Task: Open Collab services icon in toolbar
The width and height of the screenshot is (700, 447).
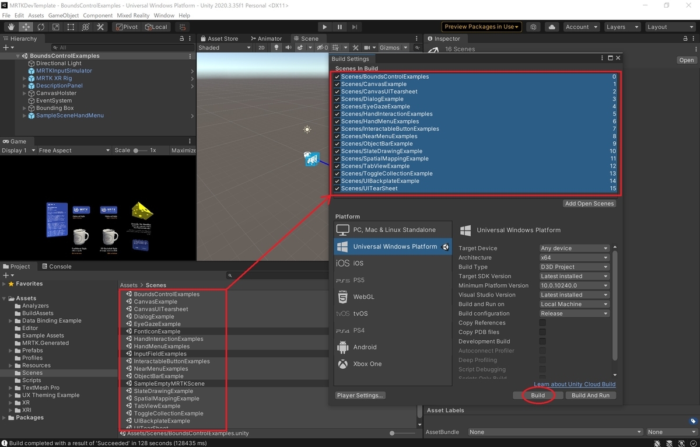Action: coord(533,27)
